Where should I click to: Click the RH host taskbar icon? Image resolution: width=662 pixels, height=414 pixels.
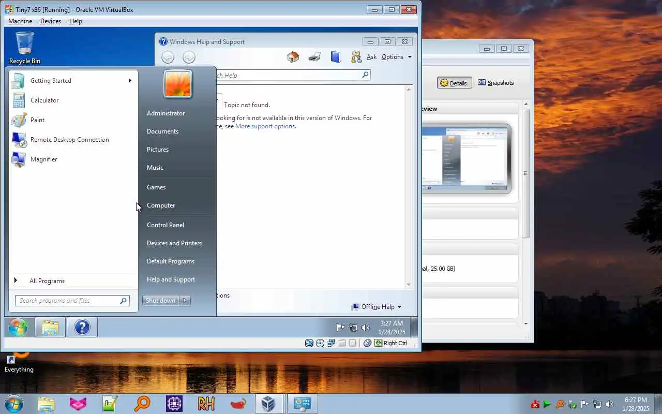[206, 404]
